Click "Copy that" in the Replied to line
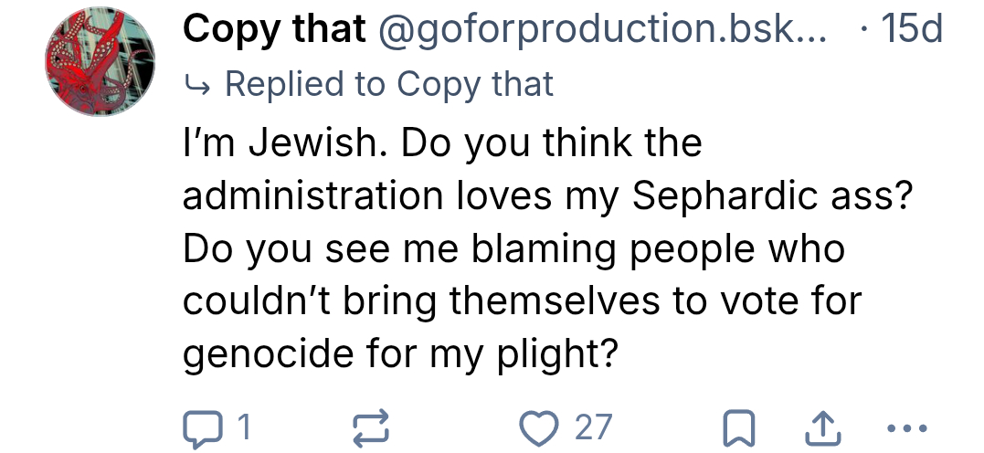Screen dimensions: 984x453 (x=475, y=85)
